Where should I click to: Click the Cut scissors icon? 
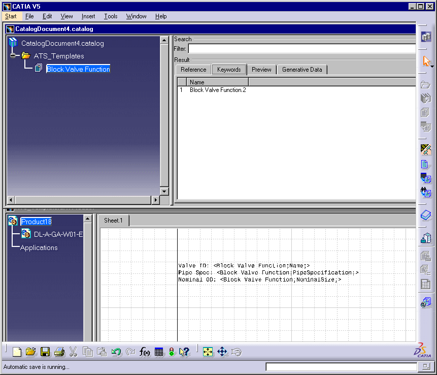pyautogui.click(x=73, y=352)
